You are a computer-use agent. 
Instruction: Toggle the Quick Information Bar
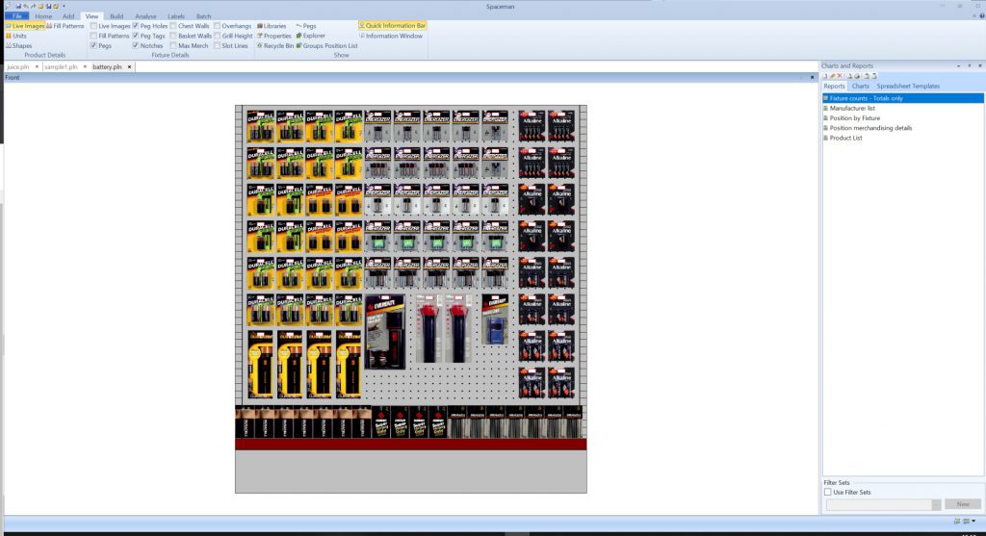[393, 26]
